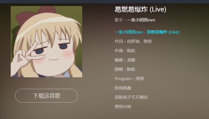Click lyricist name 骈然

tap(148, 41)
